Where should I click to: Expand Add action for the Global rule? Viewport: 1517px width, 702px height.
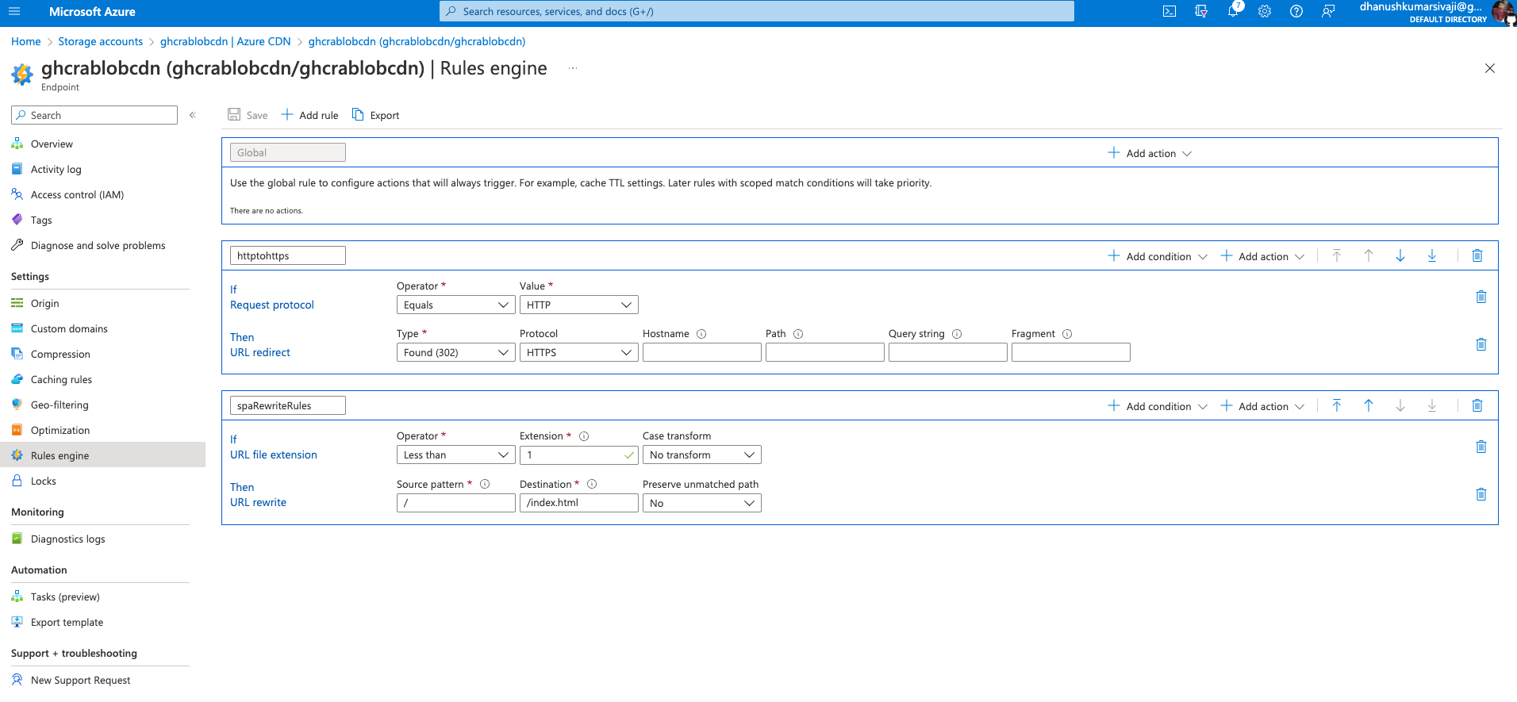(x=1150, y=153)
